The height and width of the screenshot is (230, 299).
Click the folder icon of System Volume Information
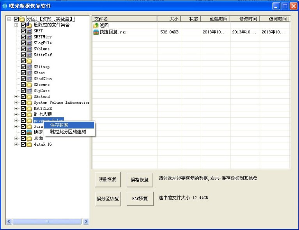(29, 103)
